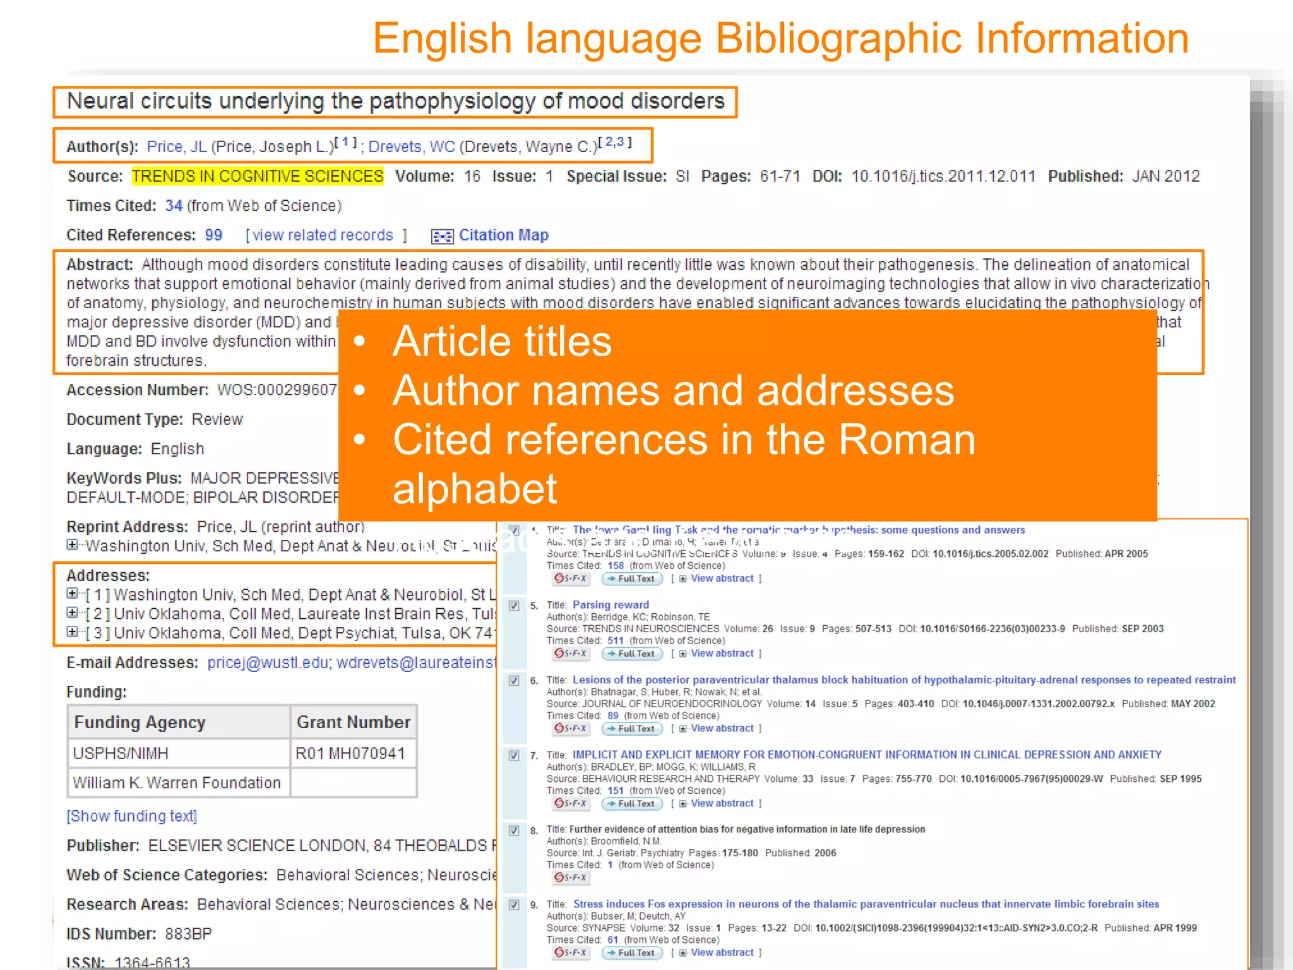
Task: Open Iowa Gambling Task article title
Action: click(x=799, y=530)
